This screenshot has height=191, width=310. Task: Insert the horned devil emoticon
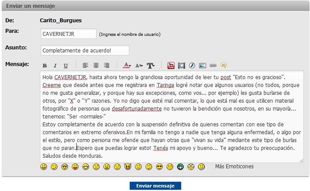coord(128,167)
